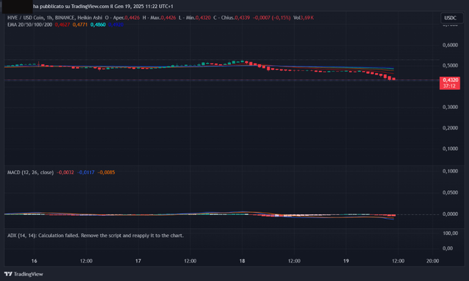Image resolution: width=469 pixels, height=281 pixels.
Task: Click the date label 18 on time axis
Action: 242,261
